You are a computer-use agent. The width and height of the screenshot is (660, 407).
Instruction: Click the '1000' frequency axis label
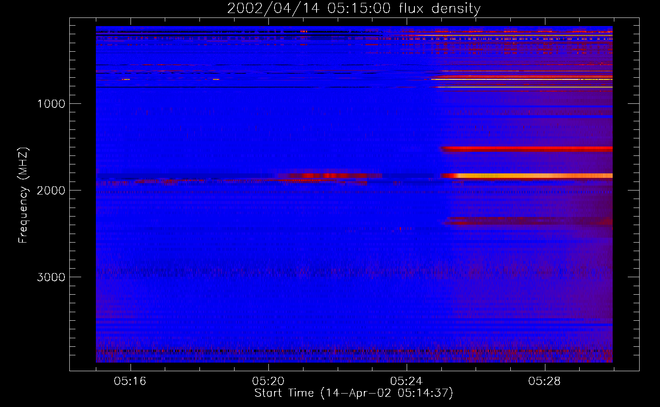tap(51, 104)
